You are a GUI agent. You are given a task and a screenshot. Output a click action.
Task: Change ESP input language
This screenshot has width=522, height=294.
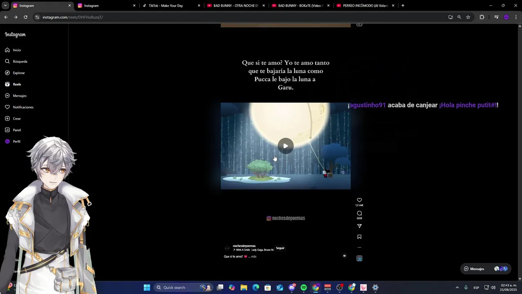[x=476, y=287]
